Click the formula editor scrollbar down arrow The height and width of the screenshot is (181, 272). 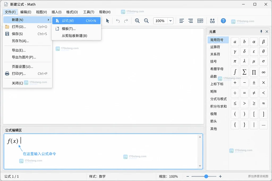(200, 166)
